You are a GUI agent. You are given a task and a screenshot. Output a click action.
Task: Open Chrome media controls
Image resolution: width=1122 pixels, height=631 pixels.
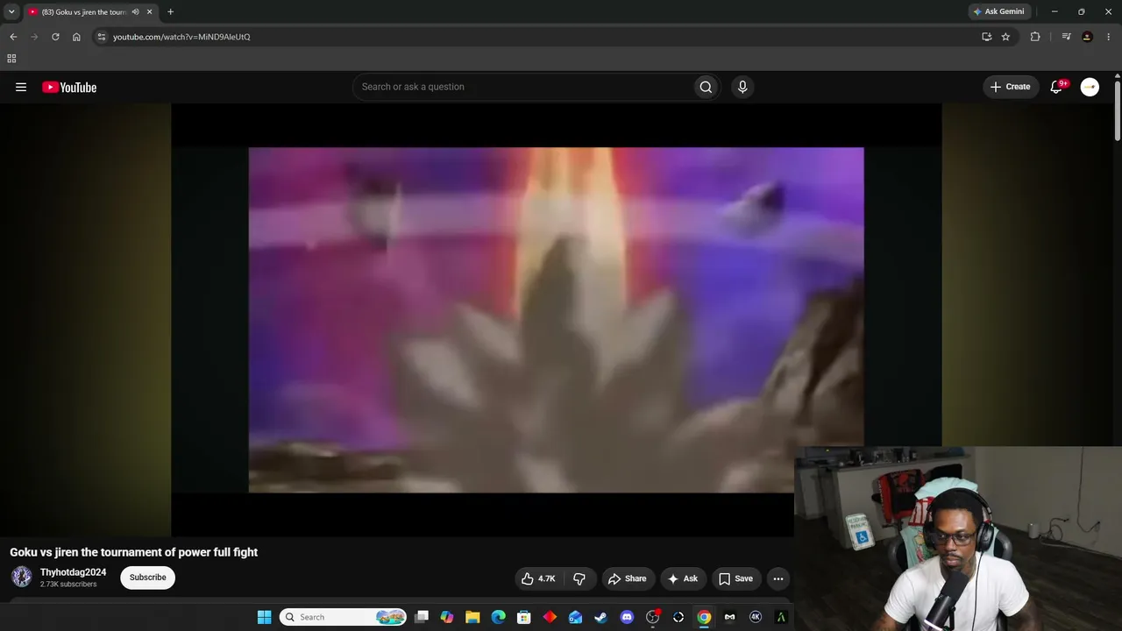tap(1066, 37)
